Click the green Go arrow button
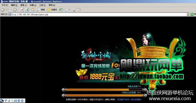This screenshot has width=196, height=103. point(192,14)
